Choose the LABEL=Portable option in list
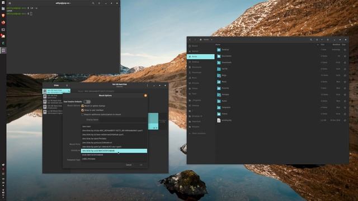Viewport: 358px width, 201px height. [114, 159]
